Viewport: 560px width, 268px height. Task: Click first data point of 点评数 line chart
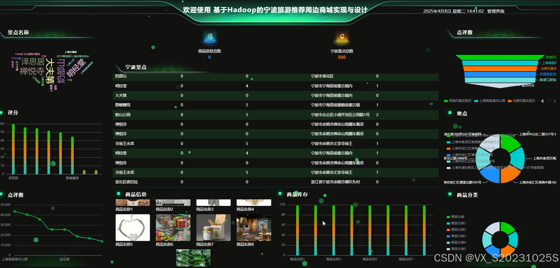point(15,211)
